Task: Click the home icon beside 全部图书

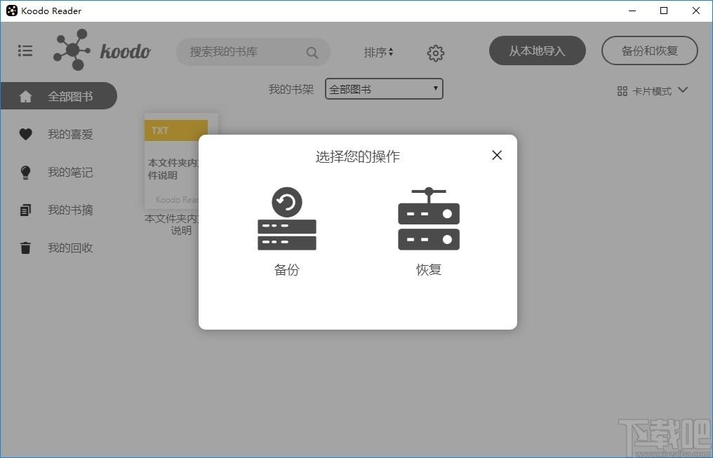Action: click(25, 96)
